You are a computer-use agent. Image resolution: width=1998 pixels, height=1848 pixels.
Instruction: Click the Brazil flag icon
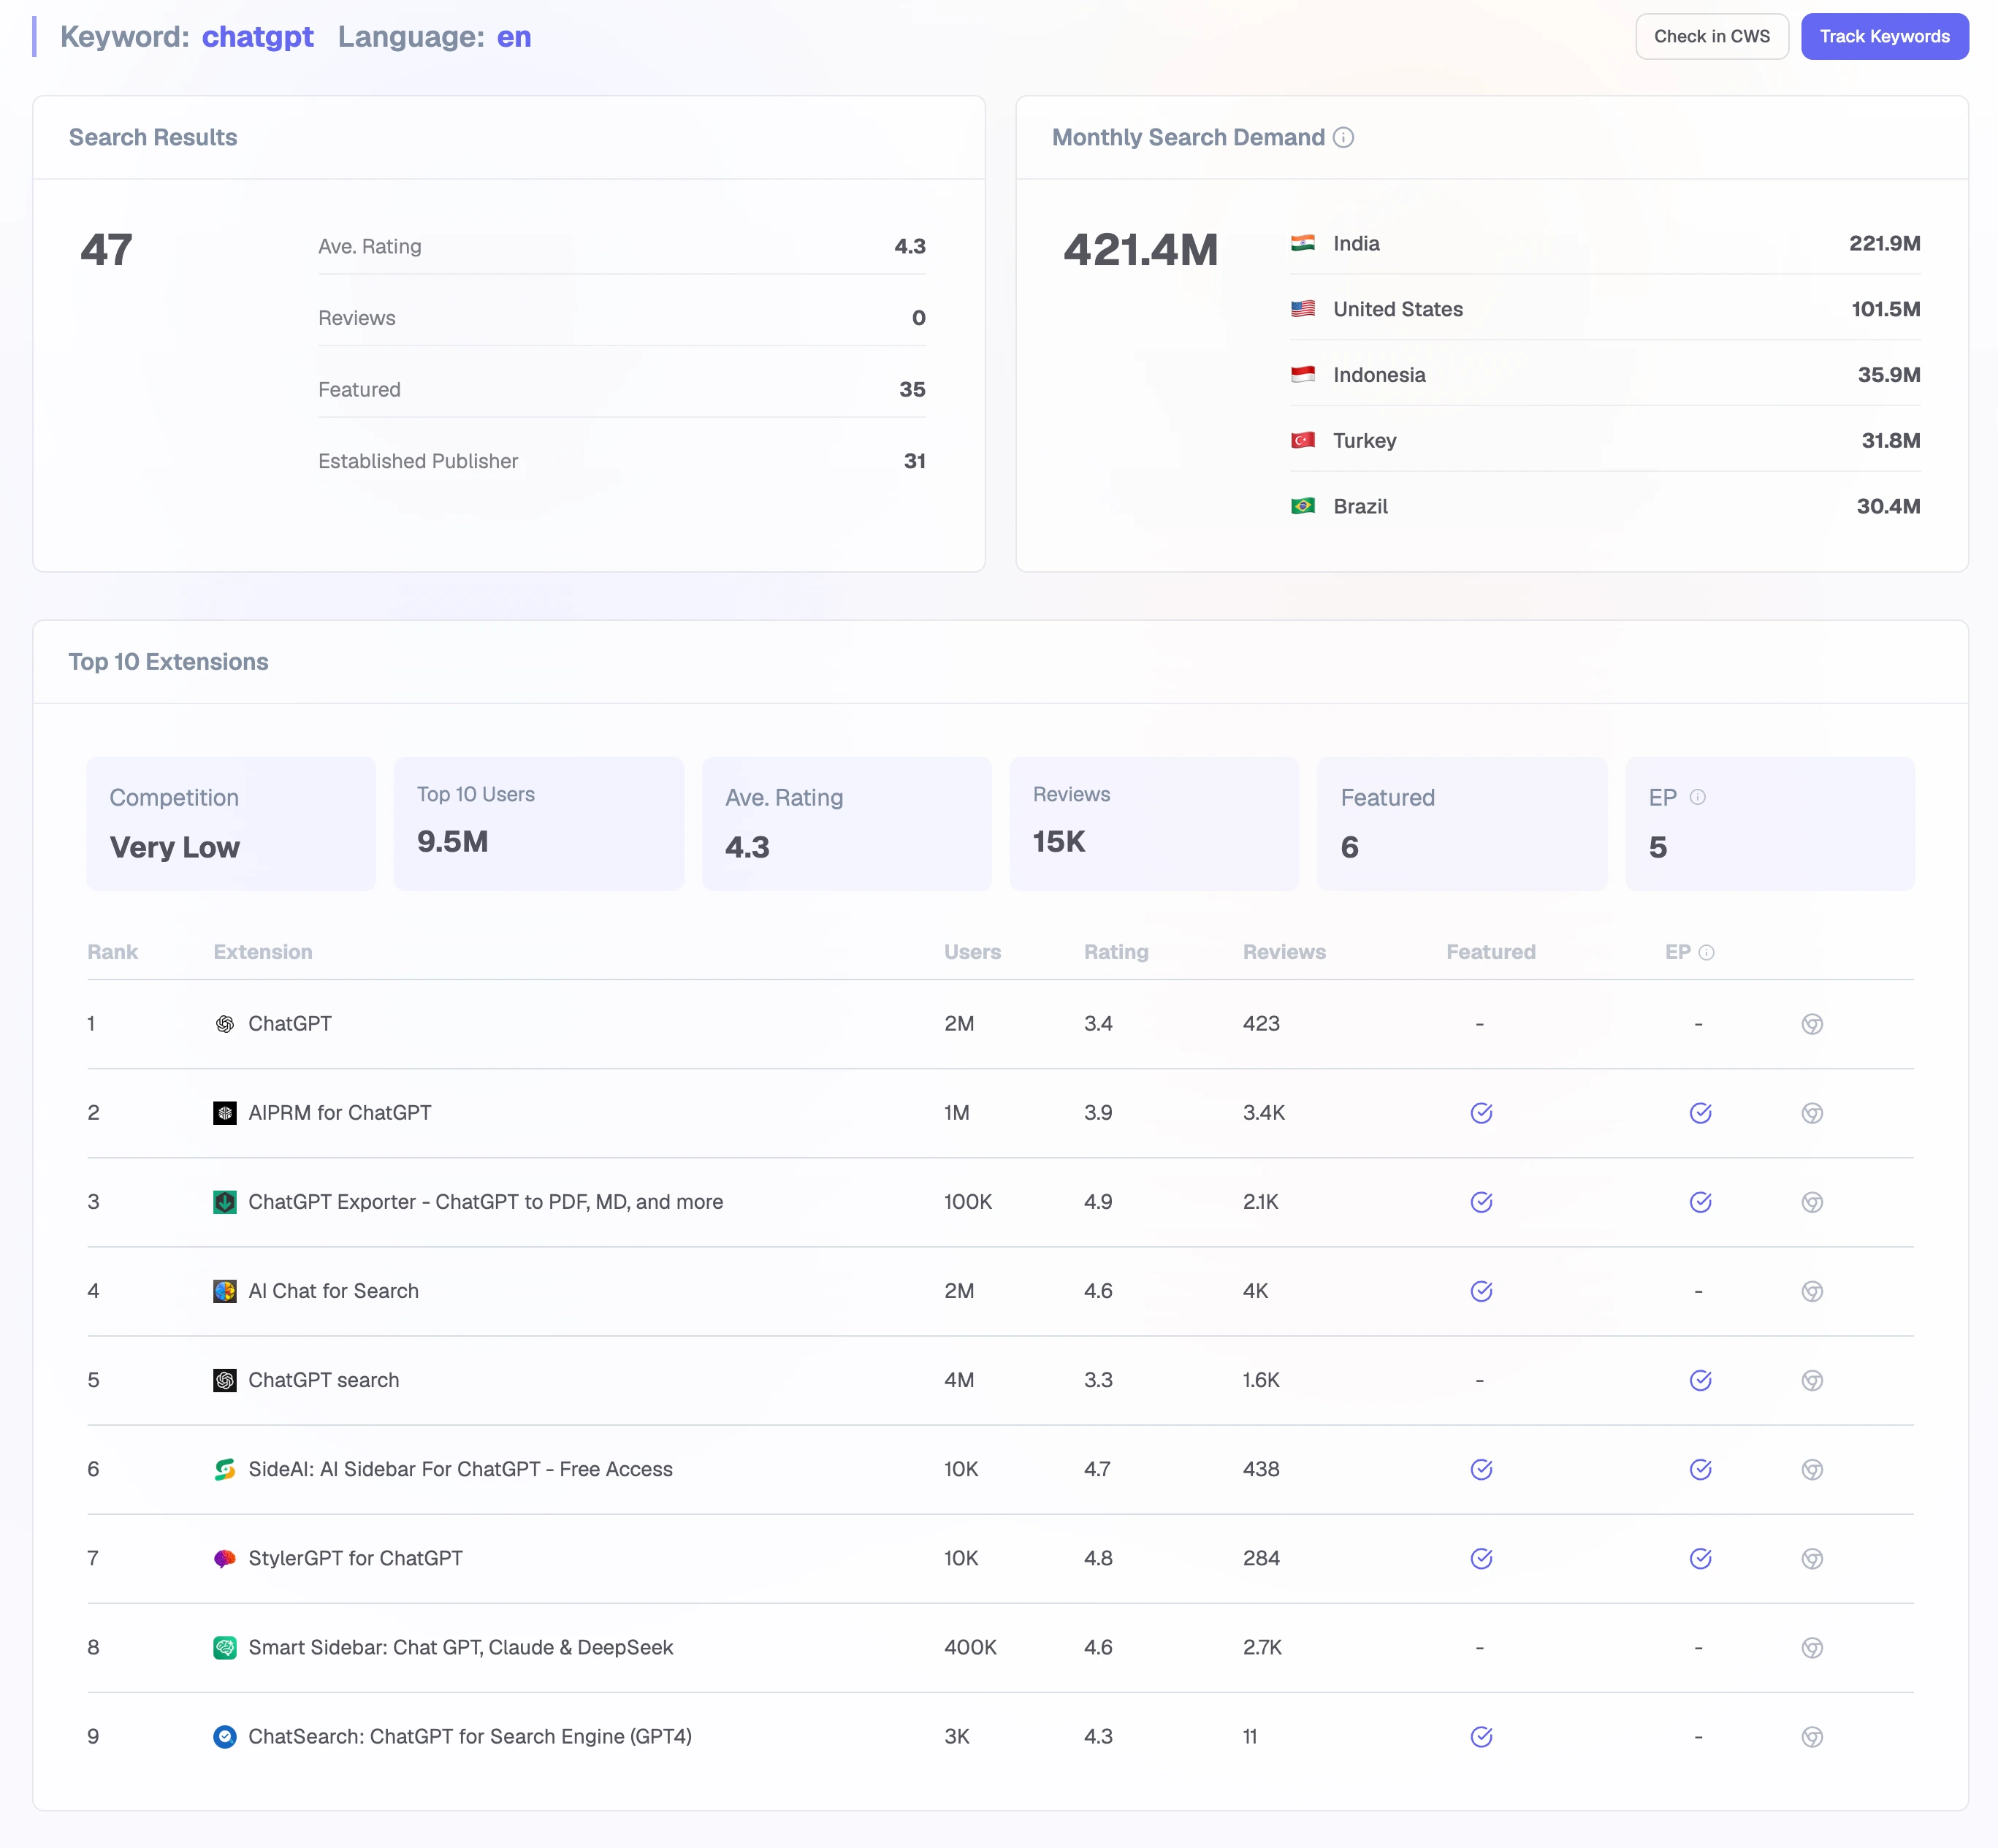[x=1302, y=506]
